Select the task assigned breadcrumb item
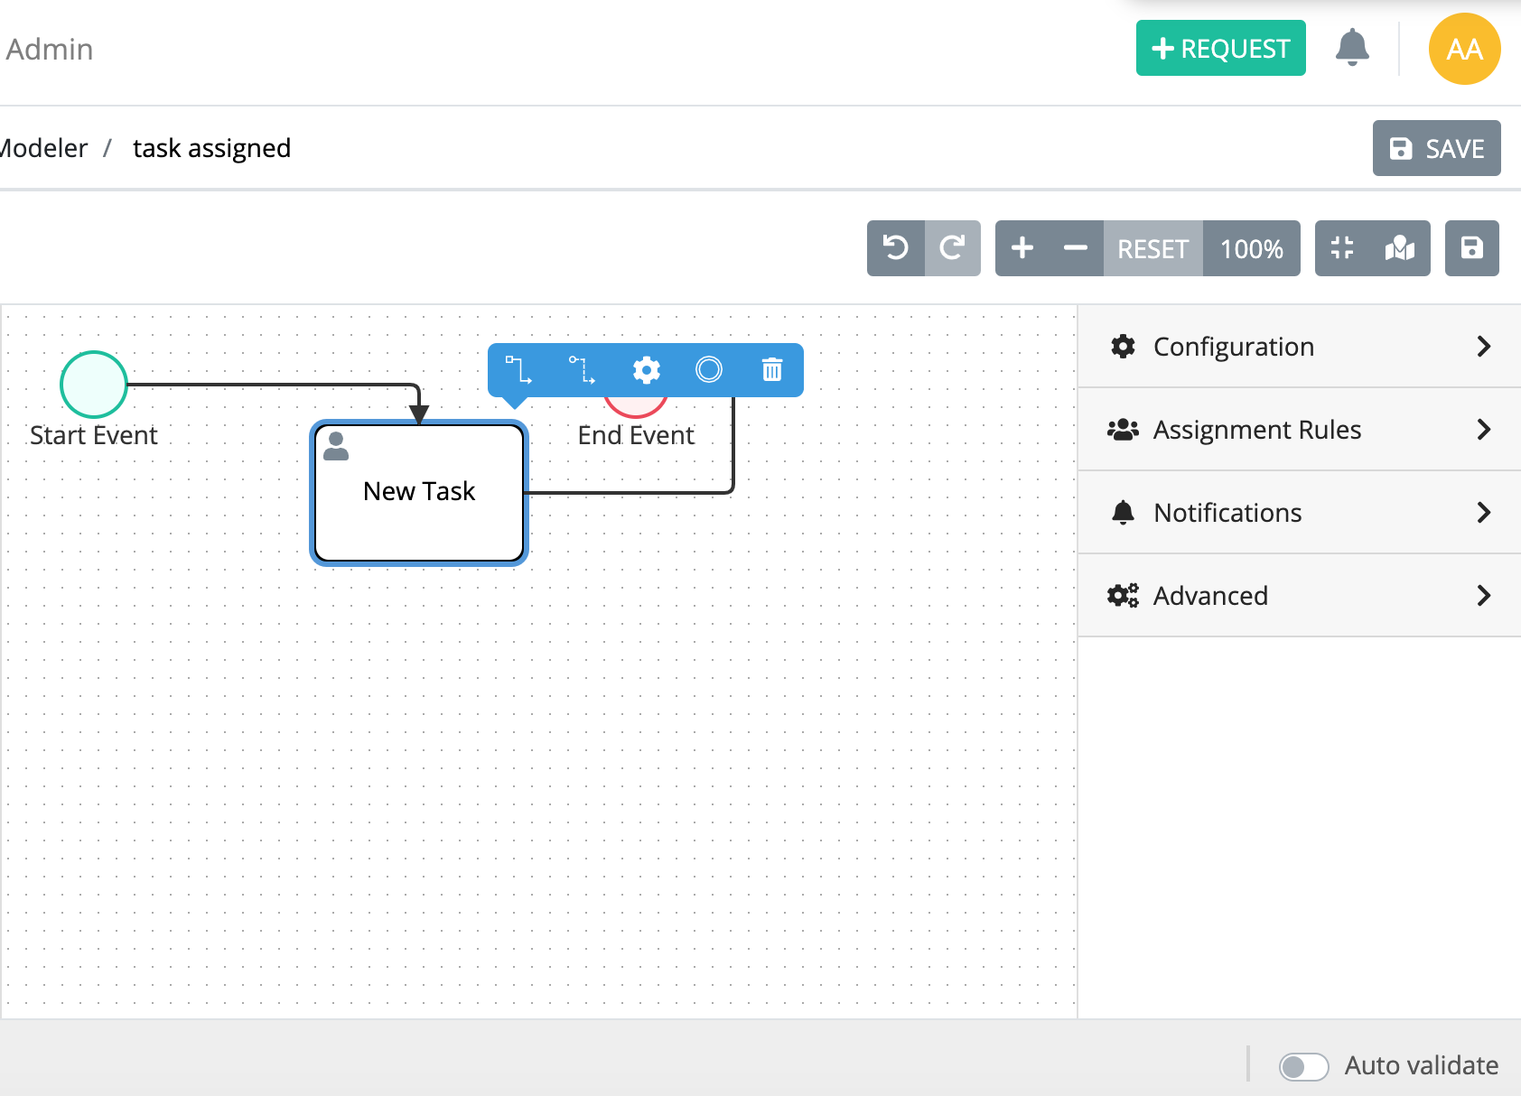The height and width of the screenshot is (1096, 1521). click(211, 148)
